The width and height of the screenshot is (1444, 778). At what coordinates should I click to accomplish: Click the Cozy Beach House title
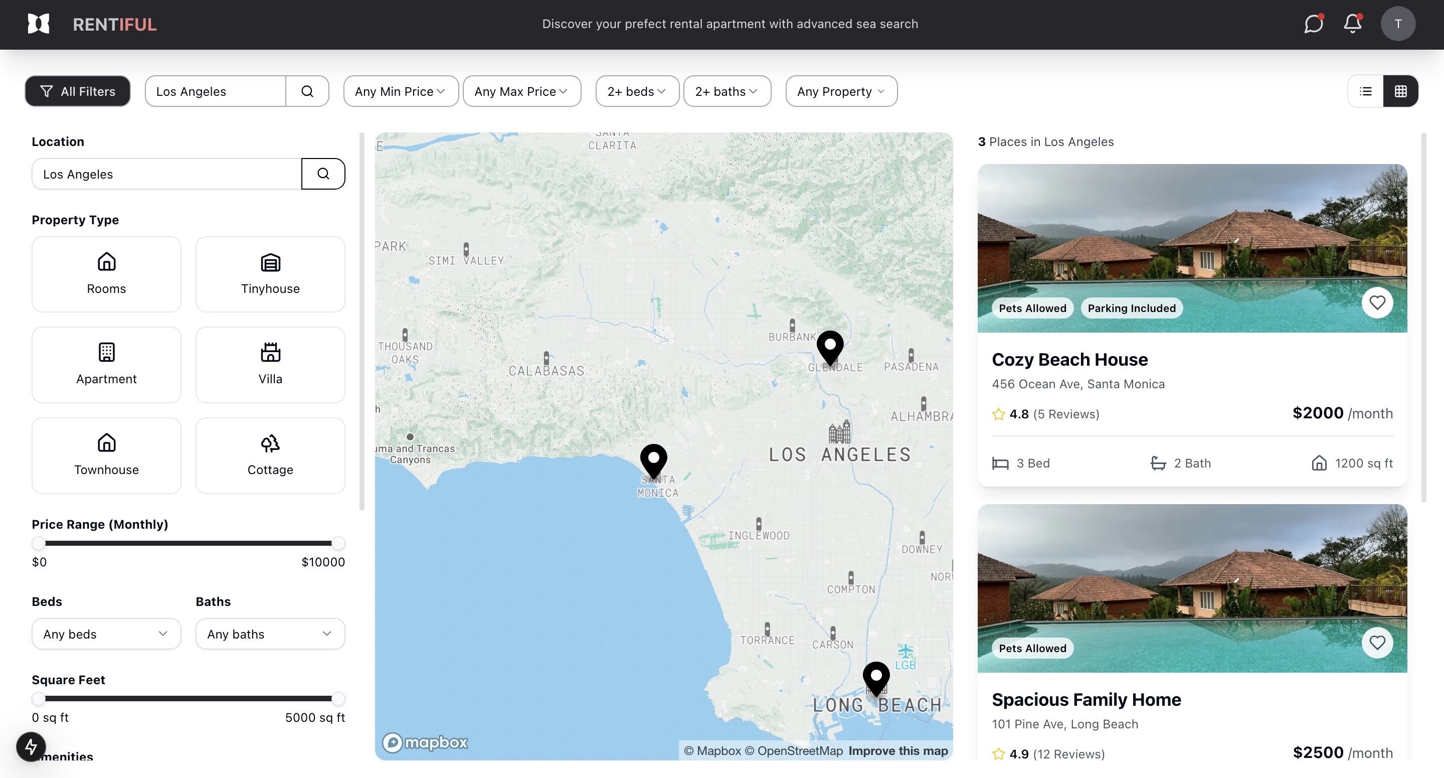click(1069, 360)
